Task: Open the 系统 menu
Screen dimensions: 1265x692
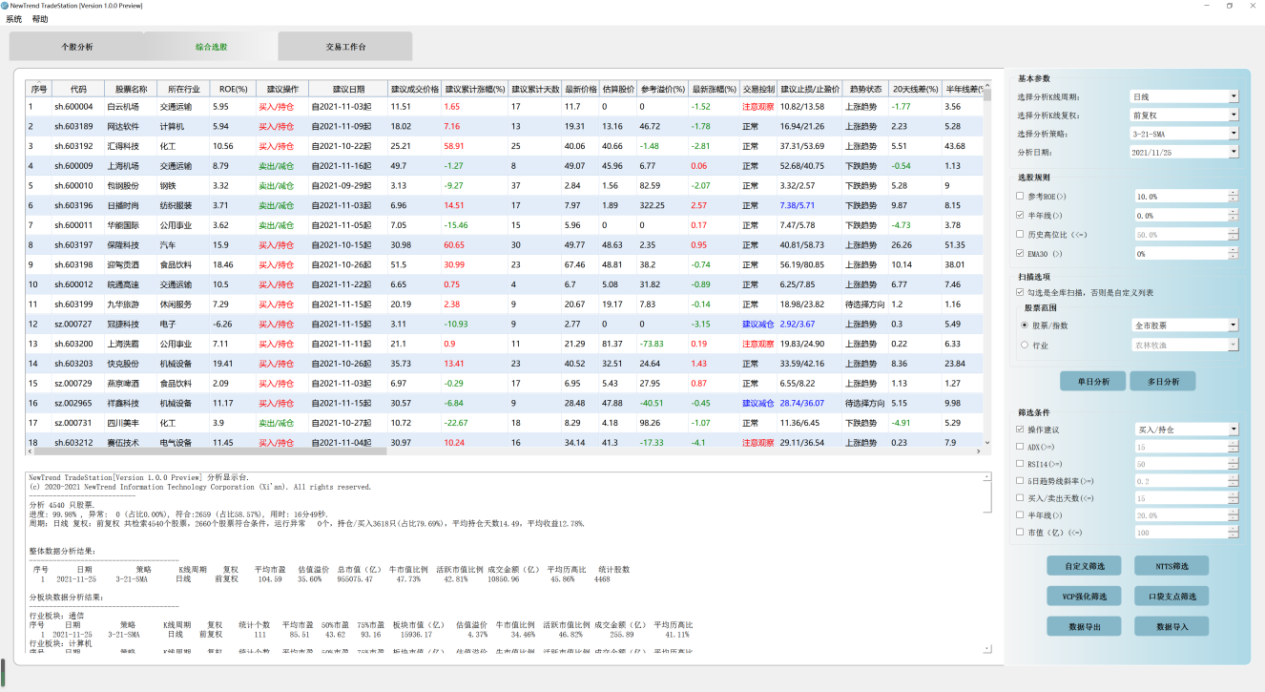Action: 13,19
